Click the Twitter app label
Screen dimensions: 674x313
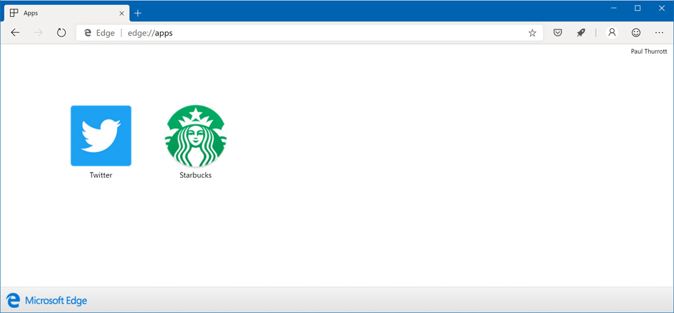(x=101, y=175)
